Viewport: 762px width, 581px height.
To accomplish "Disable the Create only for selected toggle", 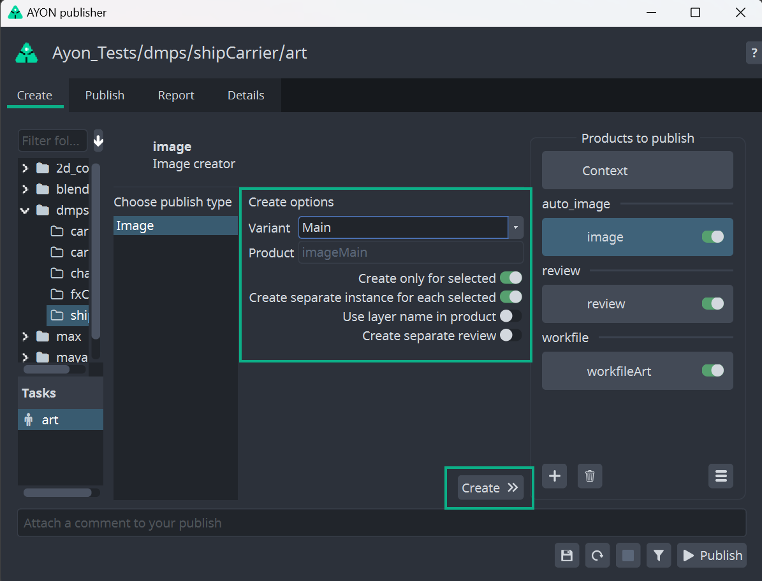I will tap(511, 278).
